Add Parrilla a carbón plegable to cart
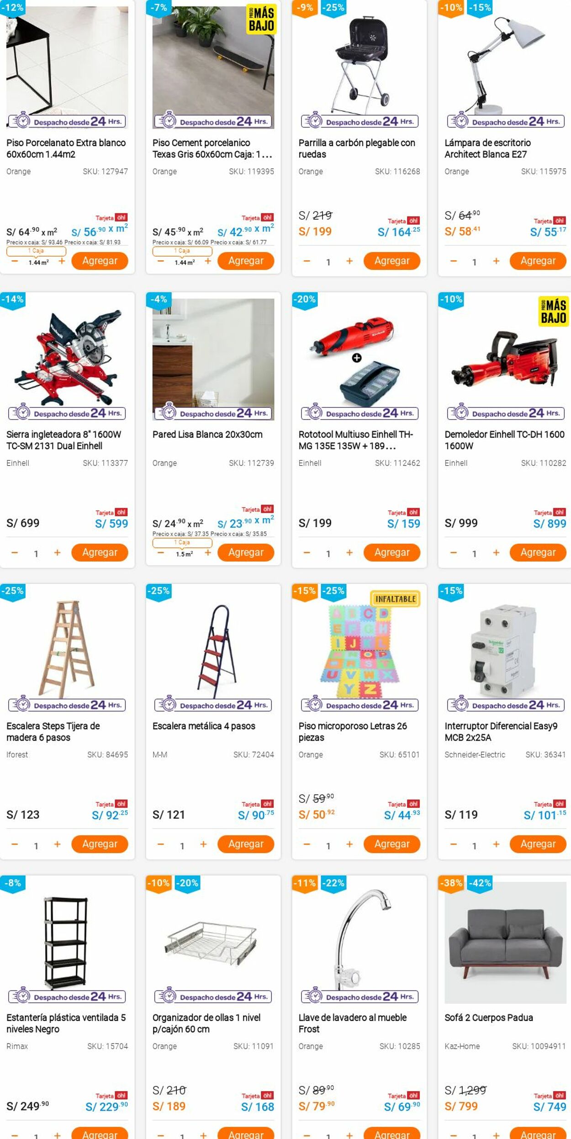The image size is (571, 1139). coord(392,261)
